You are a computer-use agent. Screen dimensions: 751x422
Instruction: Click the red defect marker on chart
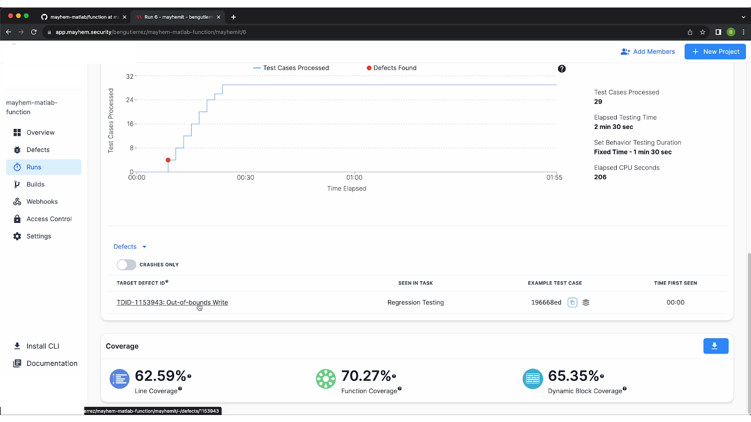[168, 160]
